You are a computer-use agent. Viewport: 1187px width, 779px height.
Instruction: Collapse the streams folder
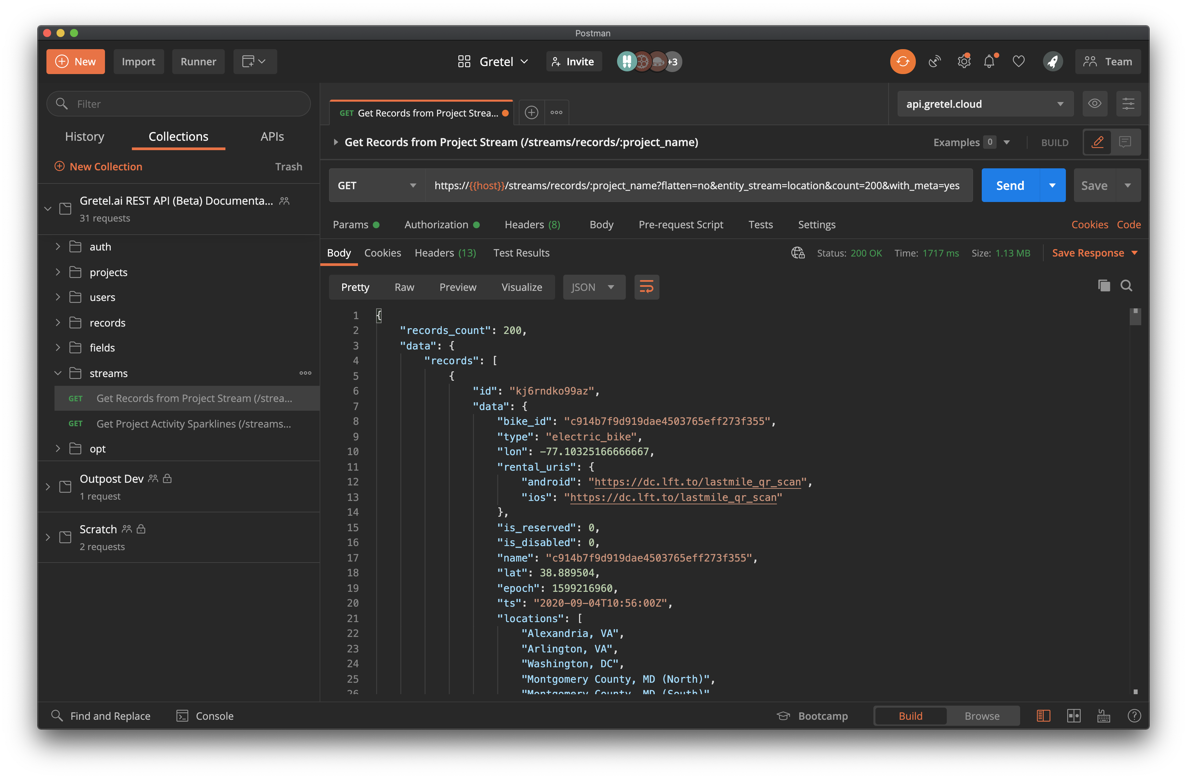pos(57,373)
